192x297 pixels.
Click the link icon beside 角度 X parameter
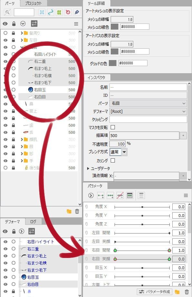click(86, 207)
